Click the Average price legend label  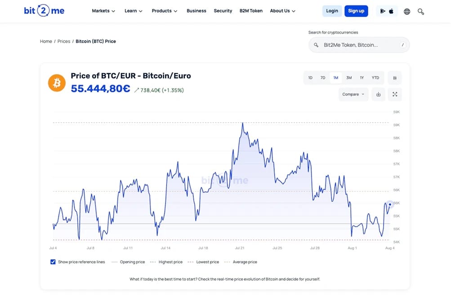click(x=245, y=262)
